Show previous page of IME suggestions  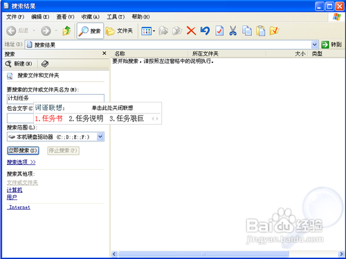click(153, 118)
